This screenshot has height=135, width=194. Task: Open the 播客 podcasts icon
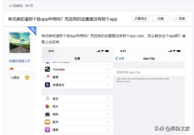click(x=47, y=130)
